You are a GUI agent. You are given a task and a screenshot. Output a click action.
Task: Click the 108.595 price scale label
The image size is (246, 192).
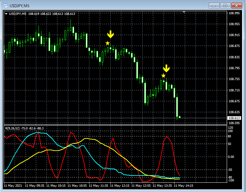(x=234, y=123)
